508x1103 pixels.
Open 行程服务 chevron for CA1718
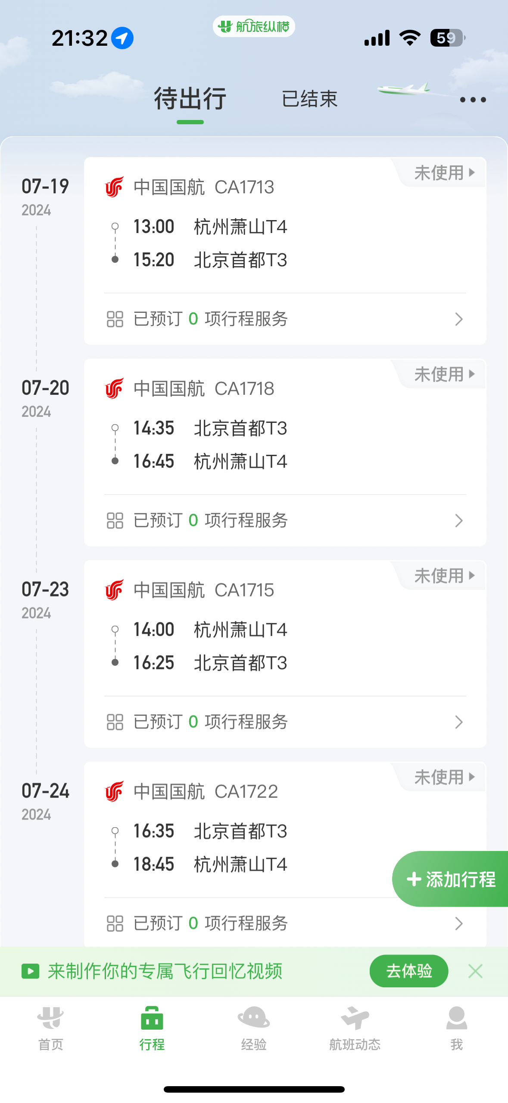459,520
